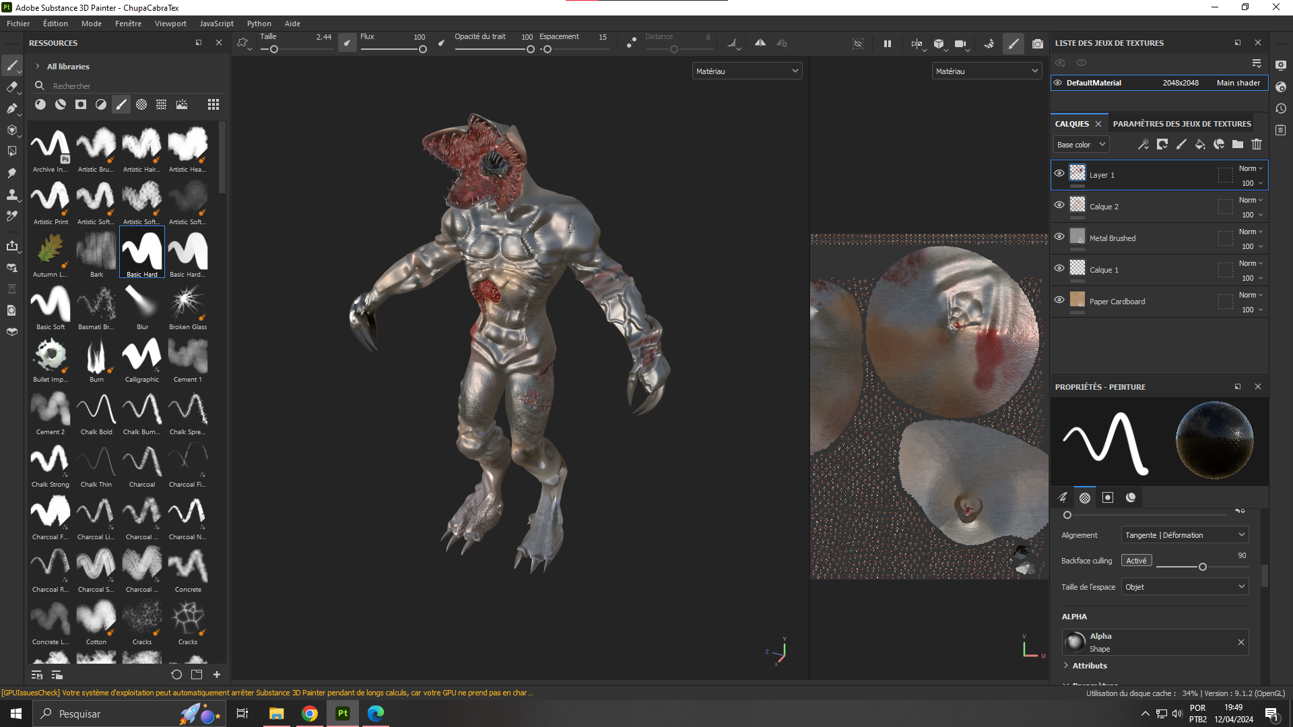1293x727 pixels.
Task: Switch to Paramètres des jeux de textures tab
Action: click(x=1182, y=124)
